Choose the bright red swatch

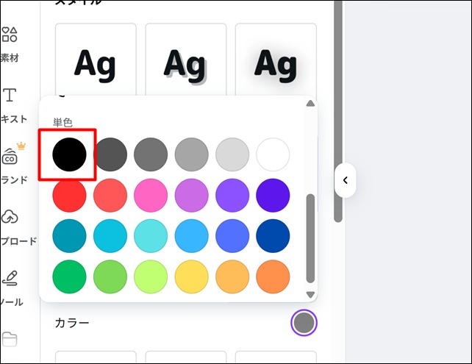tap(69, 195)
